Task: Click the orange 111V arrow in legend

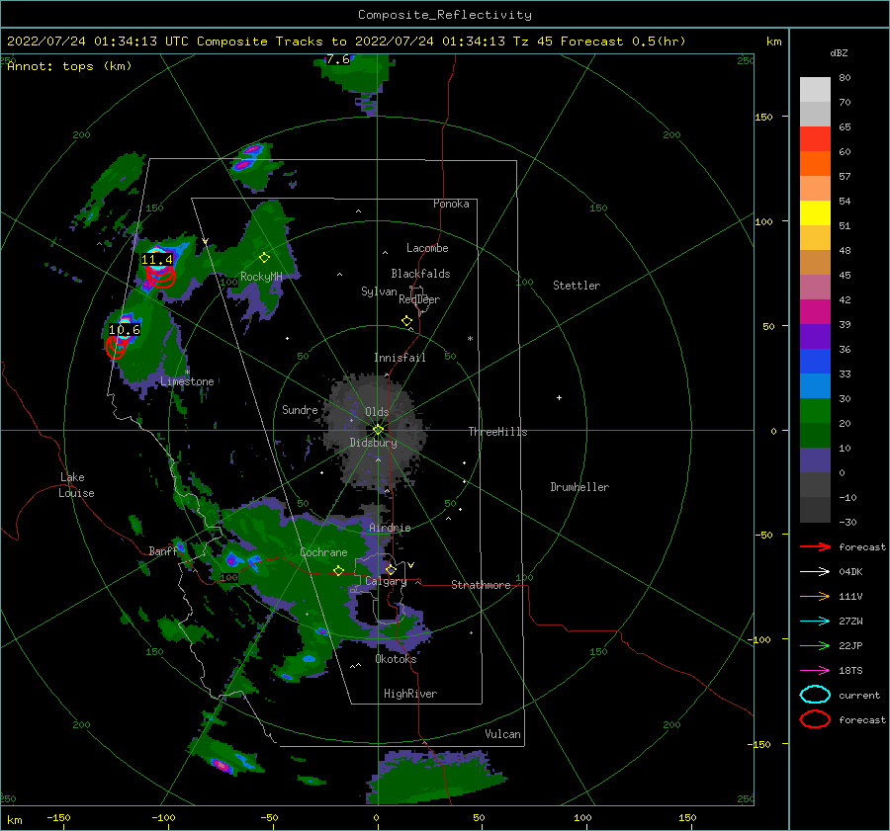Action: (x=815, y=596)
